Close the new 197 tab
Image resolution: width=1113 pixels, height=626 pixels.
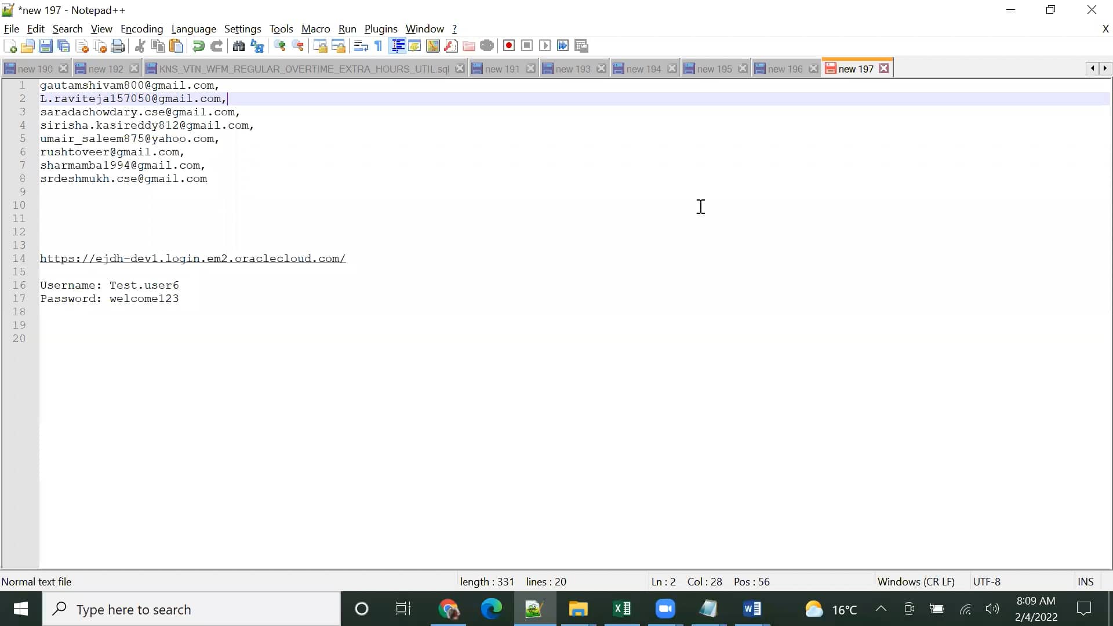[x=883, y=68]
